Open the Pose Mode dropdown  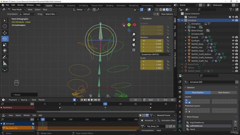(x=17, y=9)
